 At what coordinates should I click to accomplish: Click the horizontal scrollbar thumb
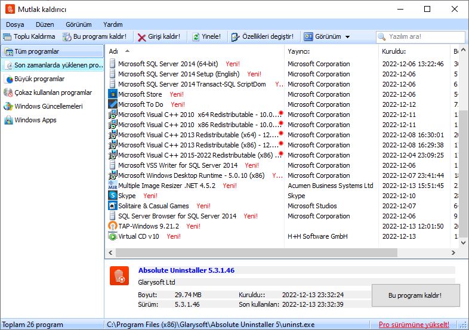coord(257,253)
